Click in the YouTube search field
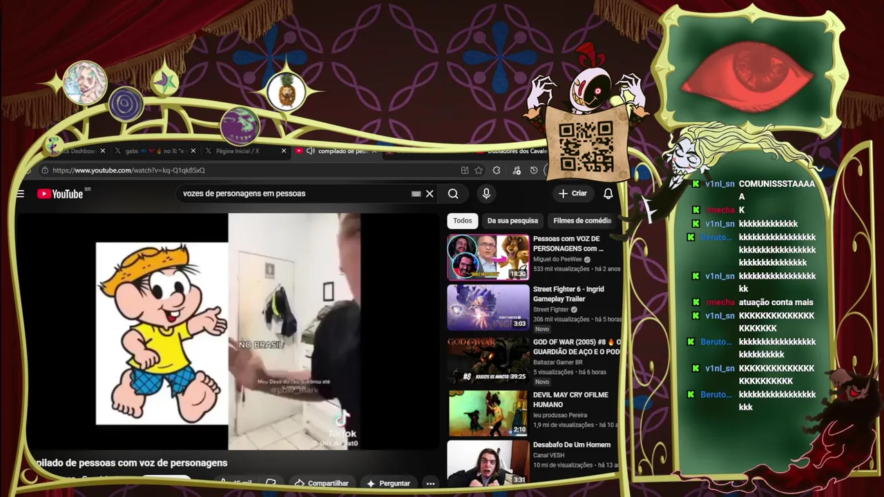The image size is (884, 497). point(294,194)
